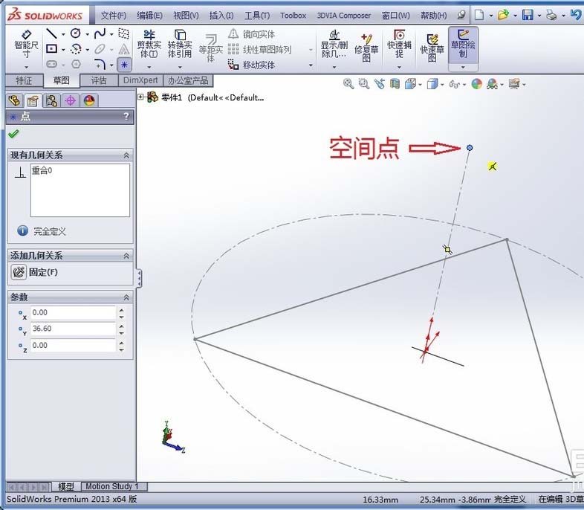The image size is (584, 510).
Task: Expand the 零件1 feature tree node
Action: pos(141,97)
